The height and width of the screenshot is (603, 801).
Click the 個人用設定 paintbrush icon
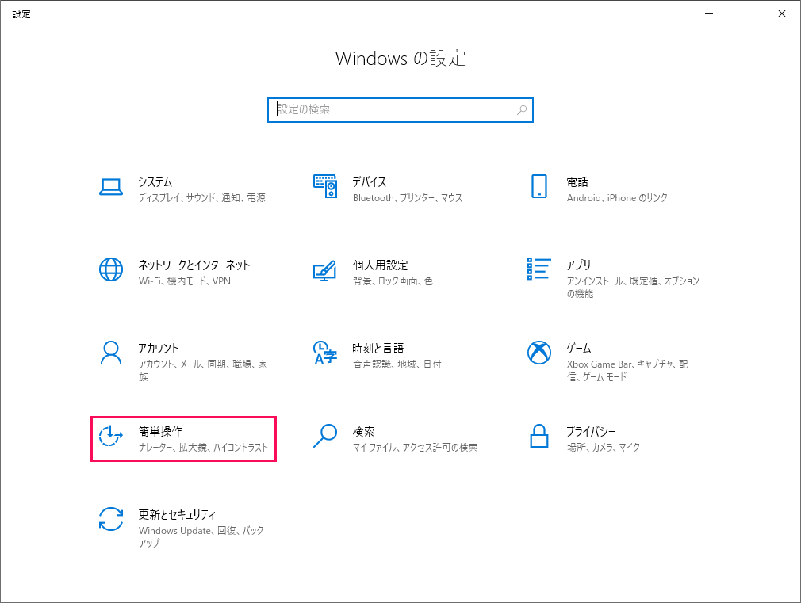(x=325, y=270)
